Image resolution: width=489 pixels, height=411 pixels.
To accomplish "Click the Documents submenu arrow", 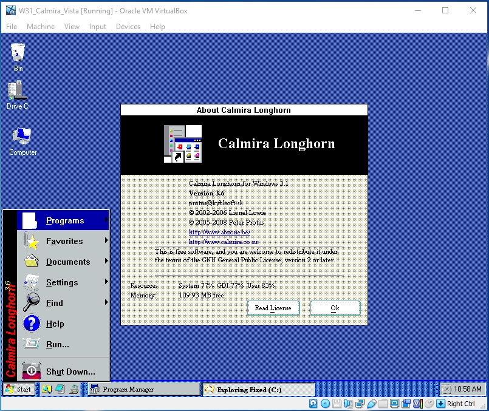I will point(106,261).
